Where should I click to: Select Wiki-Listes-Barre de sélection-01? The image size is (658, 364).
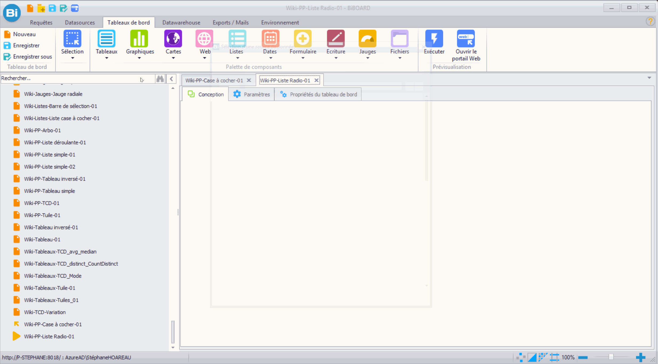pyautogui.click(x=60, y=106)
